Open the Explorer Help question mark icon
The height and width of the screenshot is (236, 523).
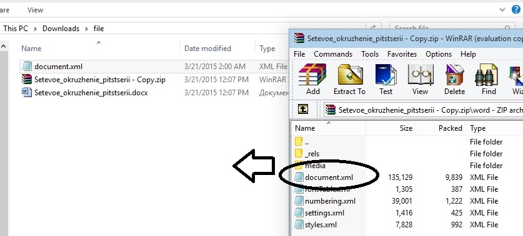tap(516, 9)
